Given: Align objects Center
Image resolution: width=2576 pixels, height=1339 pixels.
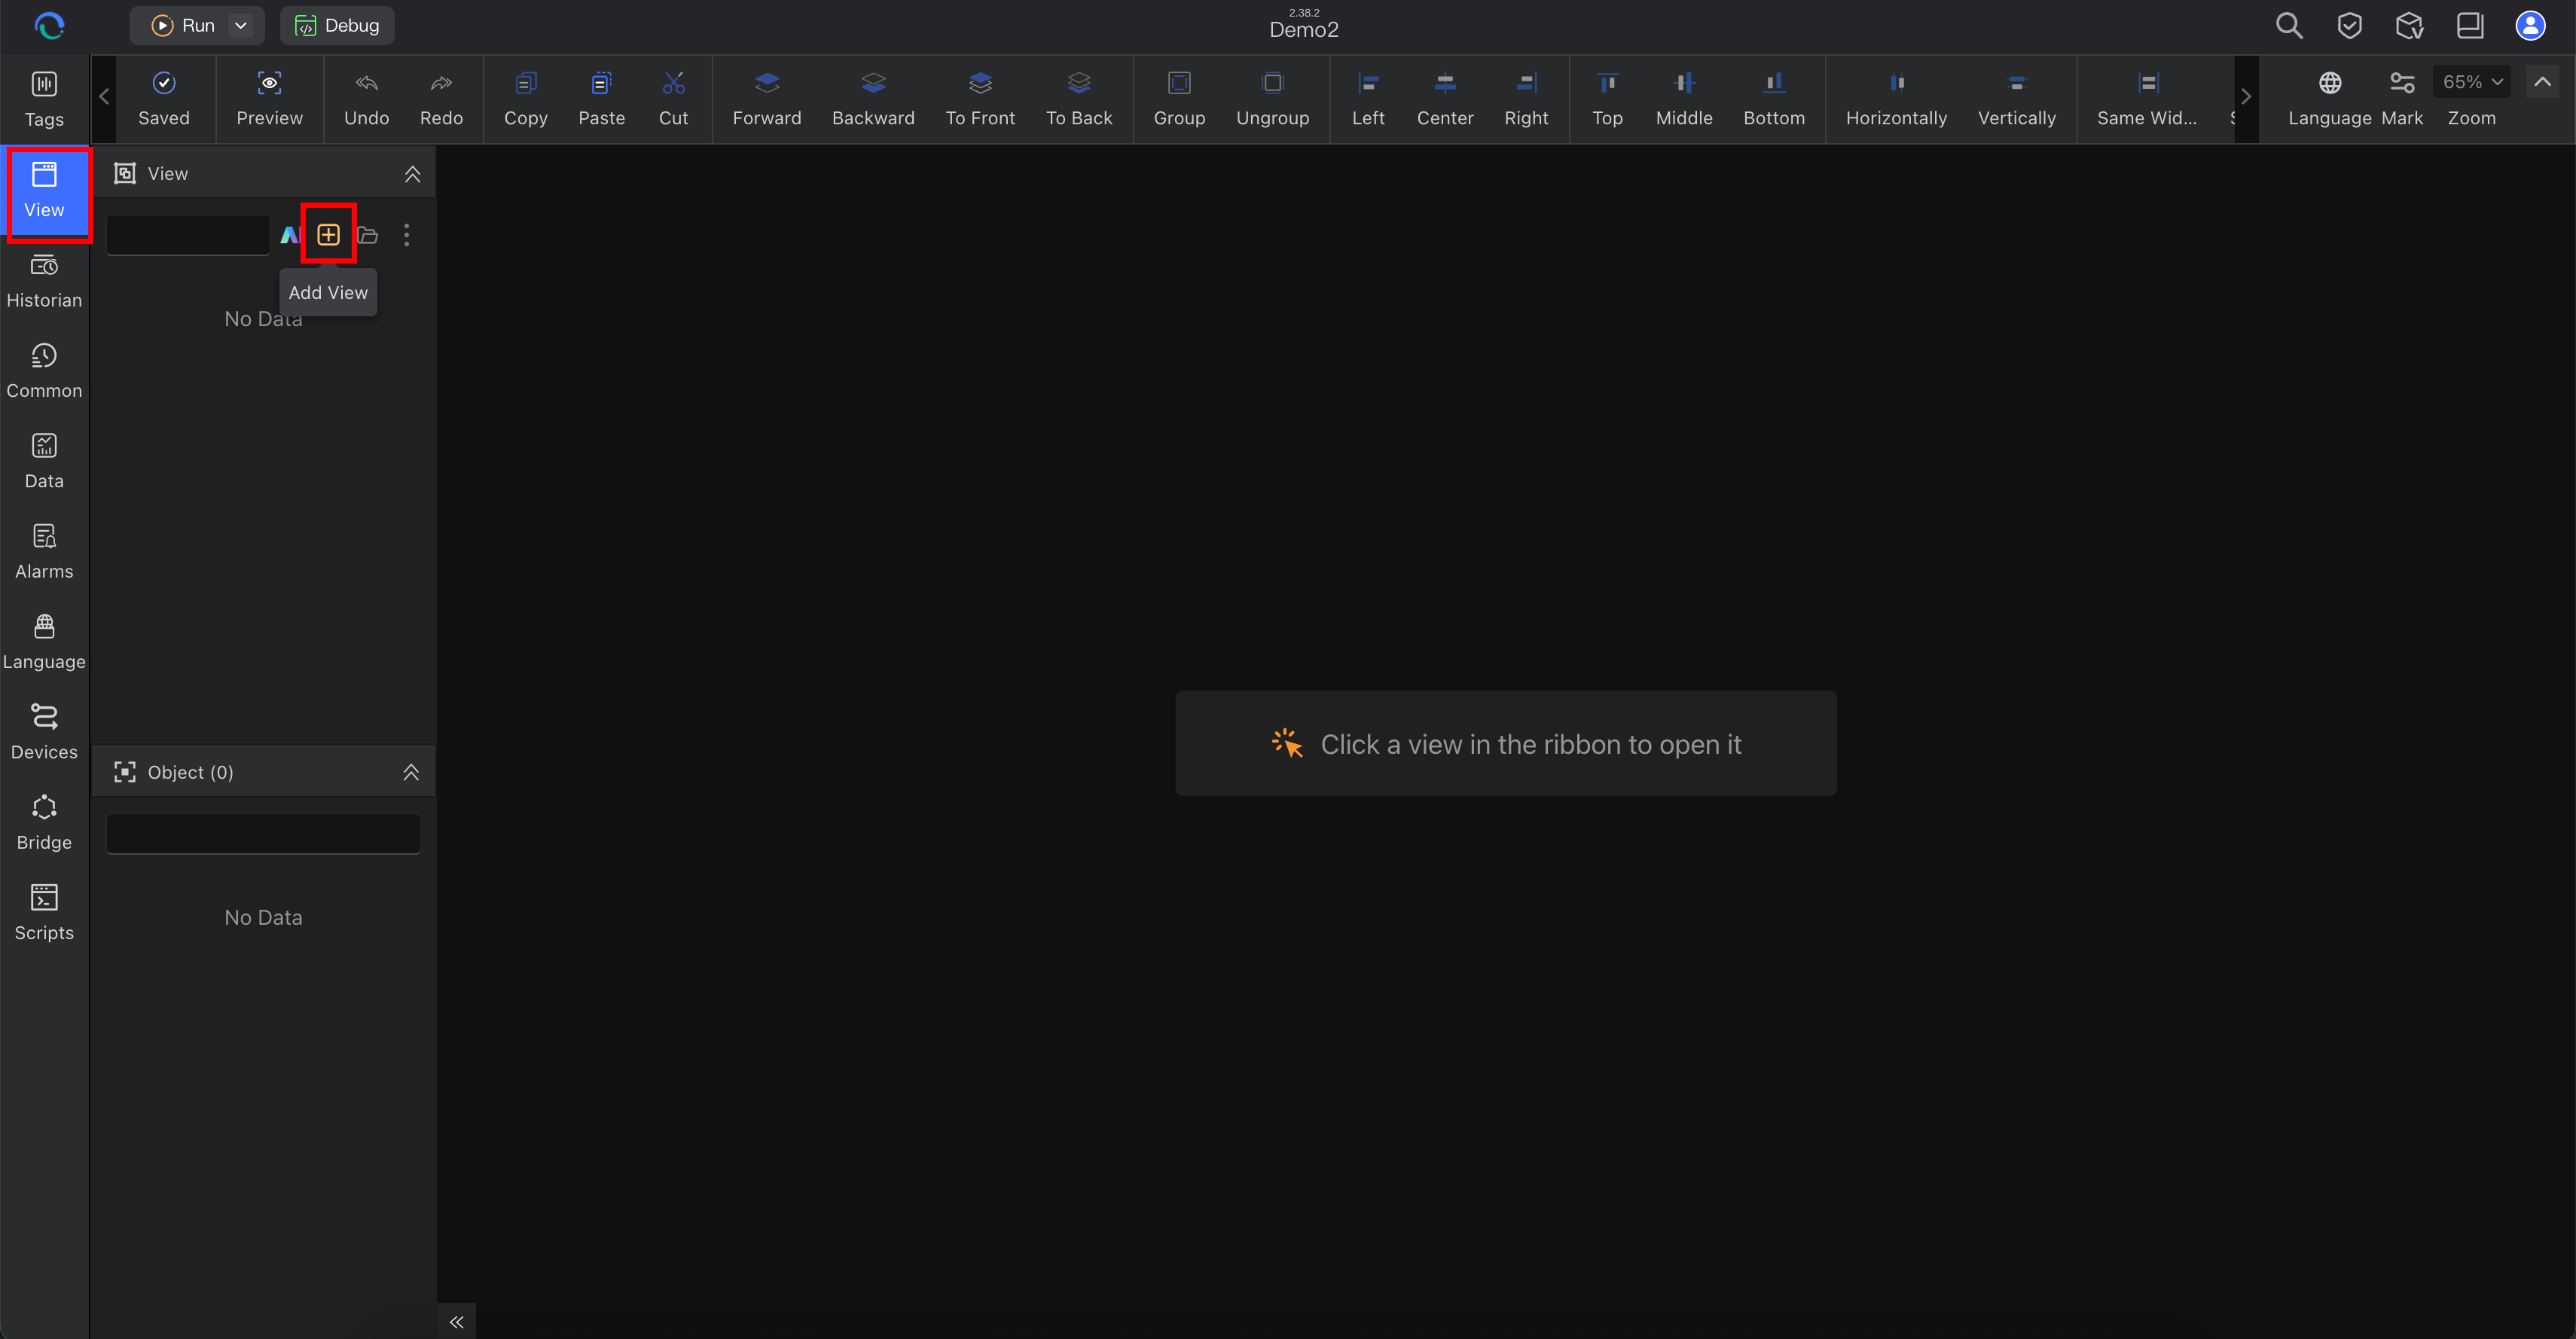Looking at the screenshot, I should pos(1445,99).
